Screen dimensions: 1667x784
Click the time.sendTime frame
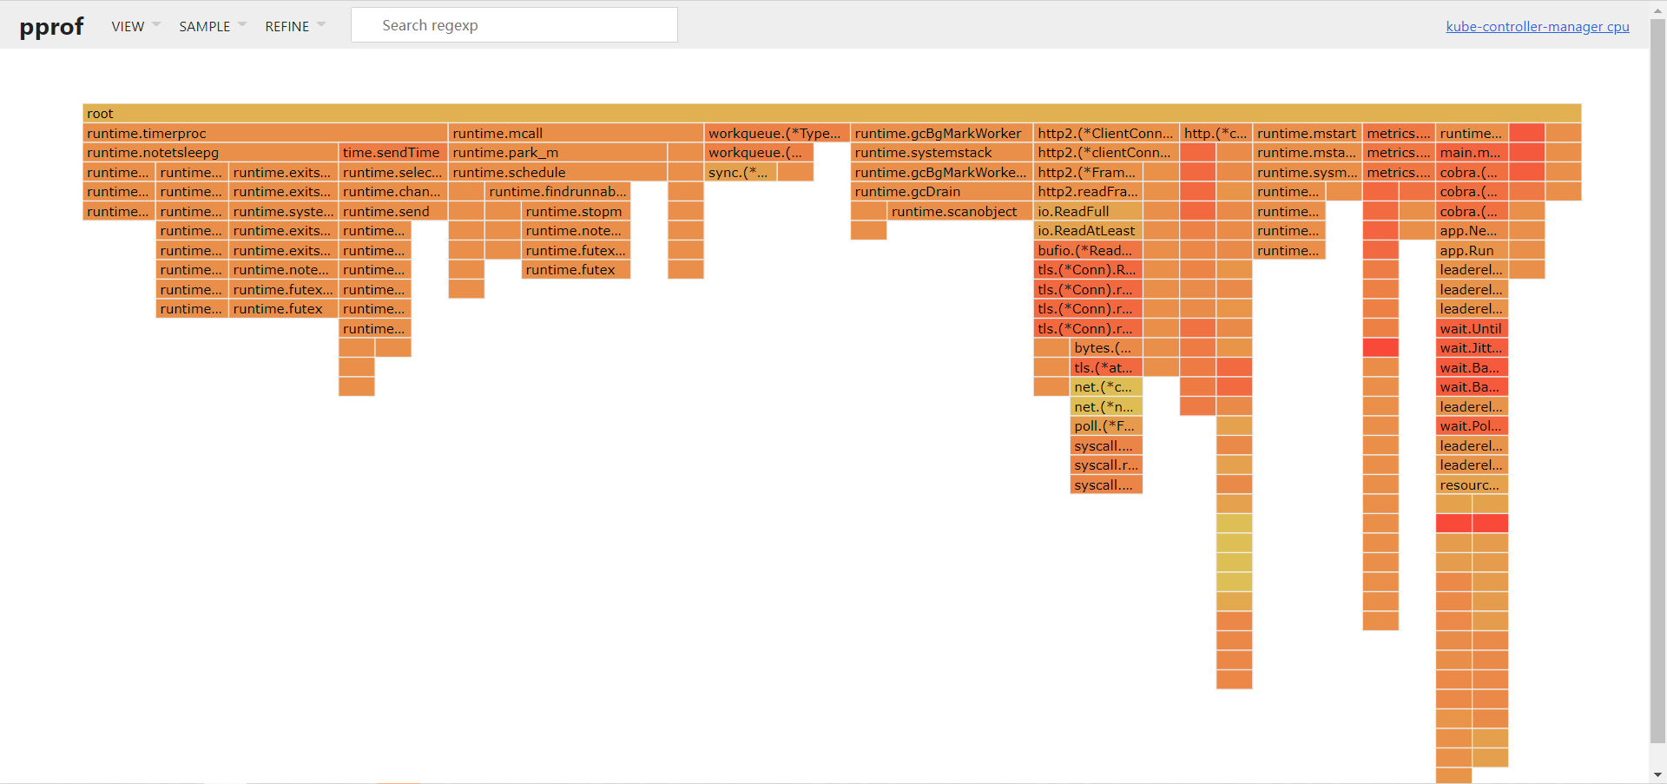(392, 153)
